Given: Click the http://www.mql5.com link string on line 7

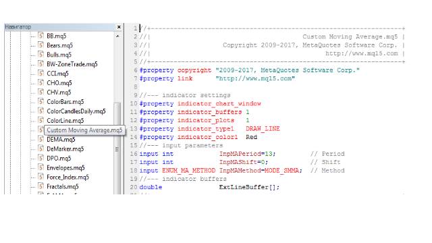Looking at the screenshot, I should (255, 78).
